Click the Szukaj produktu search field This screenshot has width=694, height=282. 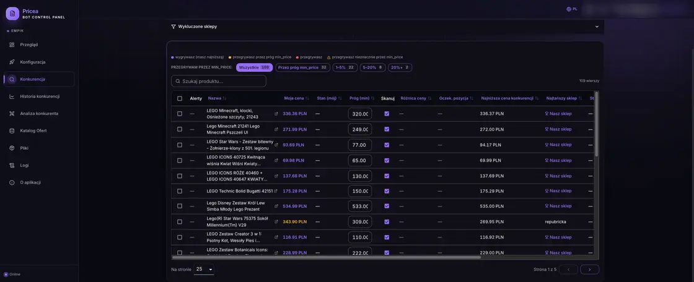pos(219,82)
